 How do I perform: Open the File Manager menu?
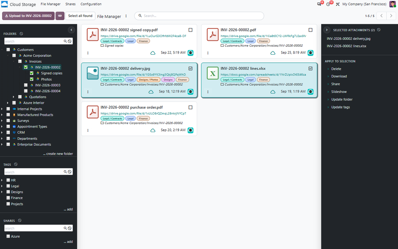50,4
